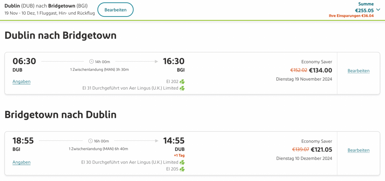Open Angaben for the Dublin departure flight
The width and height of the screenshot is (385, 181).
22,82
